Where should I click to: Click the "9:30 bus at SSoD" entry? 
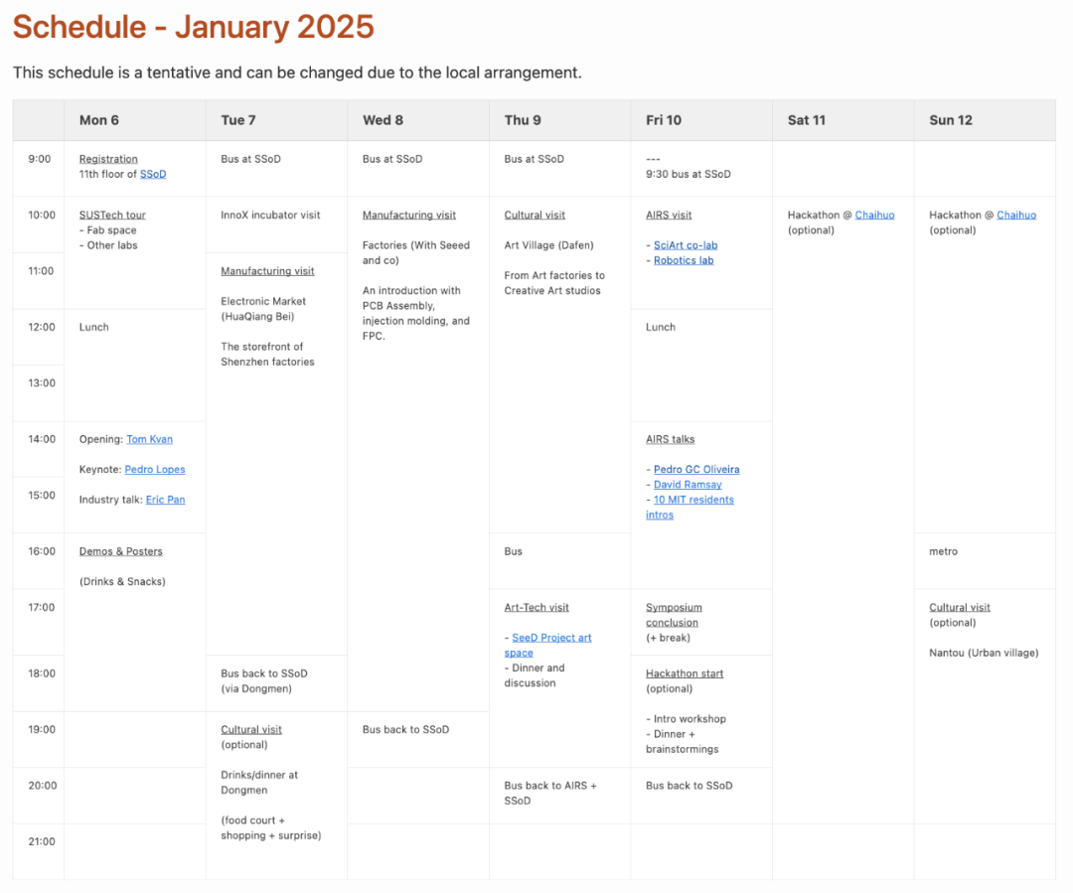click(689, 174)
